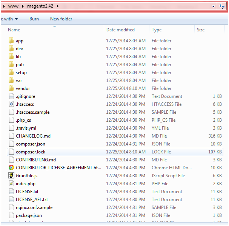Click 'LOCK File' type cell
229x226 pixels.
161,152
